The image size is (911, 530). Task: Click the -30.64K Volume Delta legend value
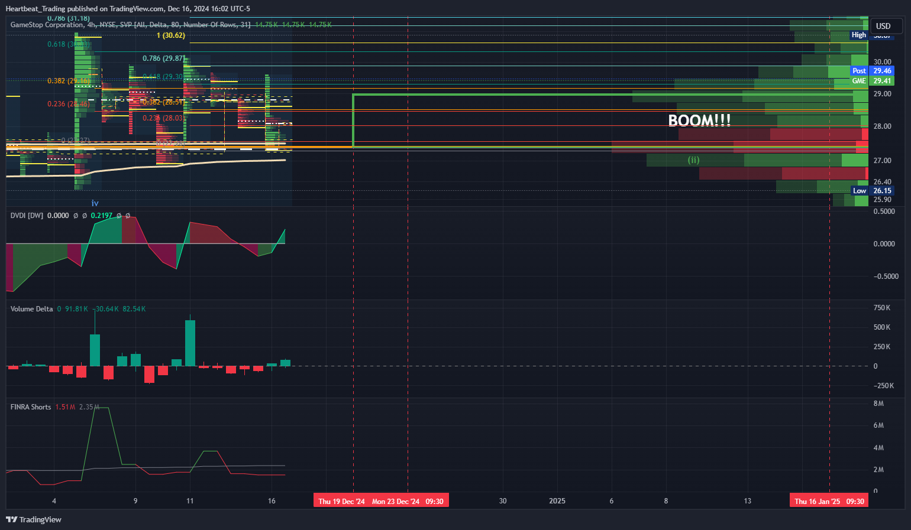click(105, 309)
